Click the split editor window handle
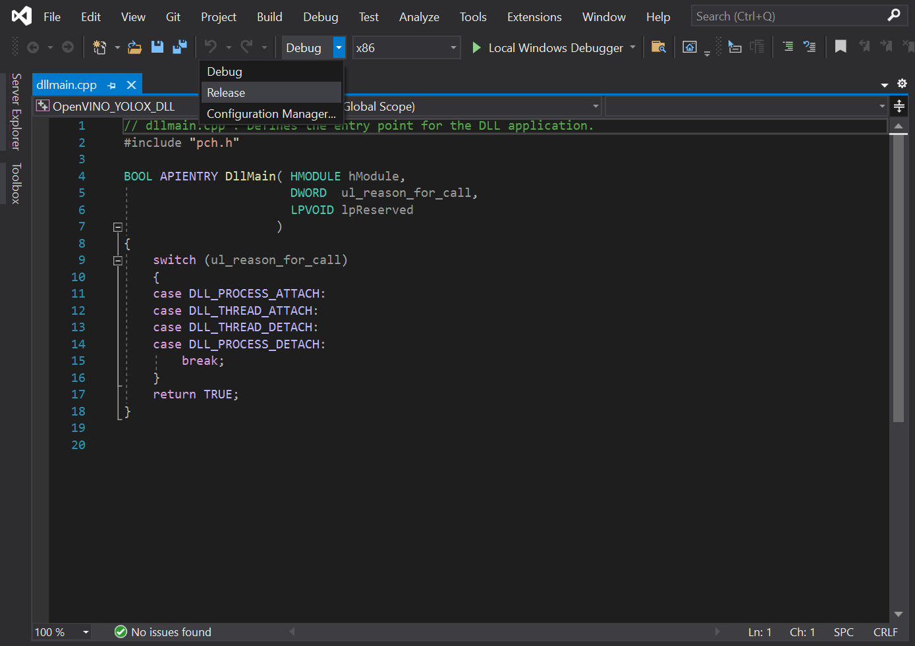 (899, 107)
